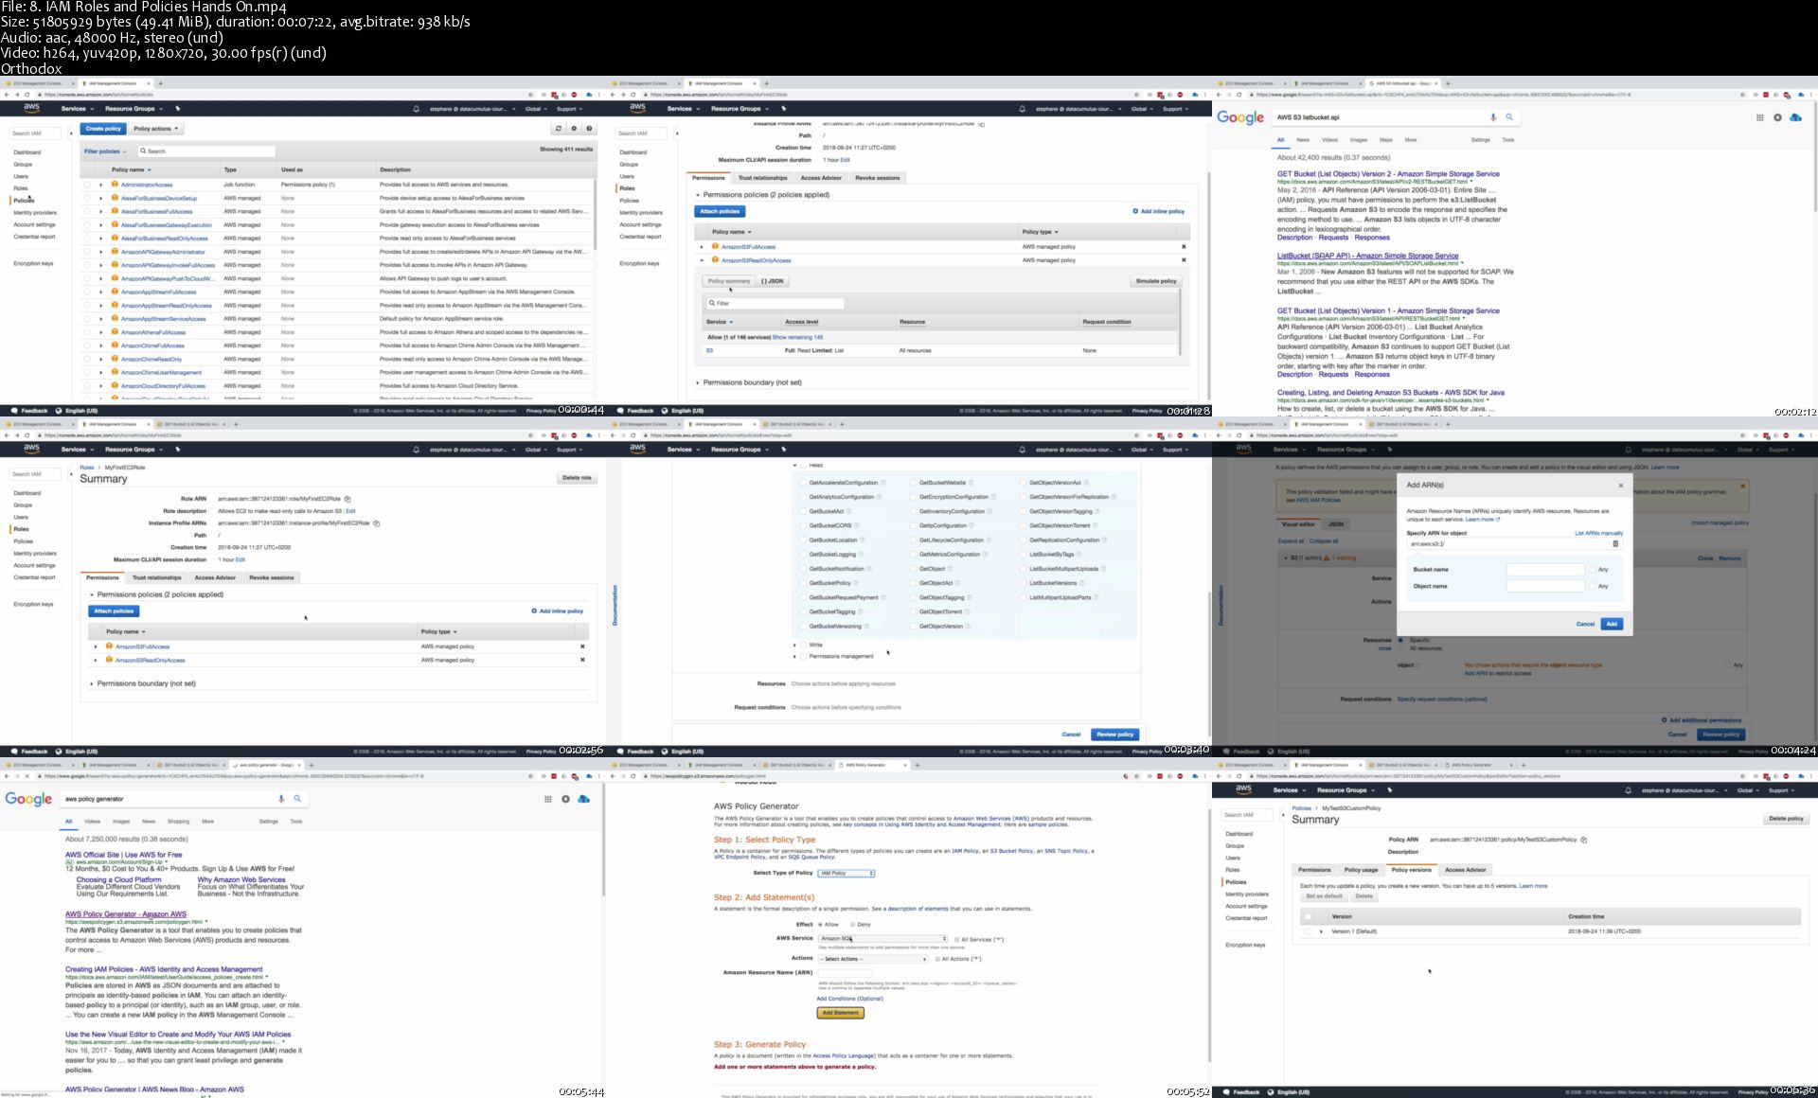Click Delete policy on MyTestS3CustomPolicy summary
The height and width of the screenshot is (1098, 1818).
click(1786, 819)
